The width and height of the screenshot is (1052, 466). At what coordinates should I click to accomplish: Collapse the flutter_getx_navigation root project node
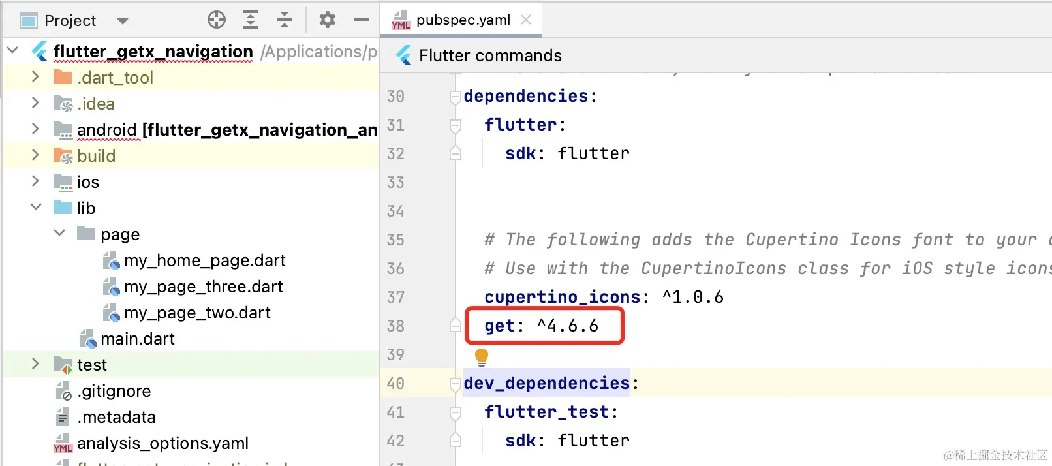point(12,51)
